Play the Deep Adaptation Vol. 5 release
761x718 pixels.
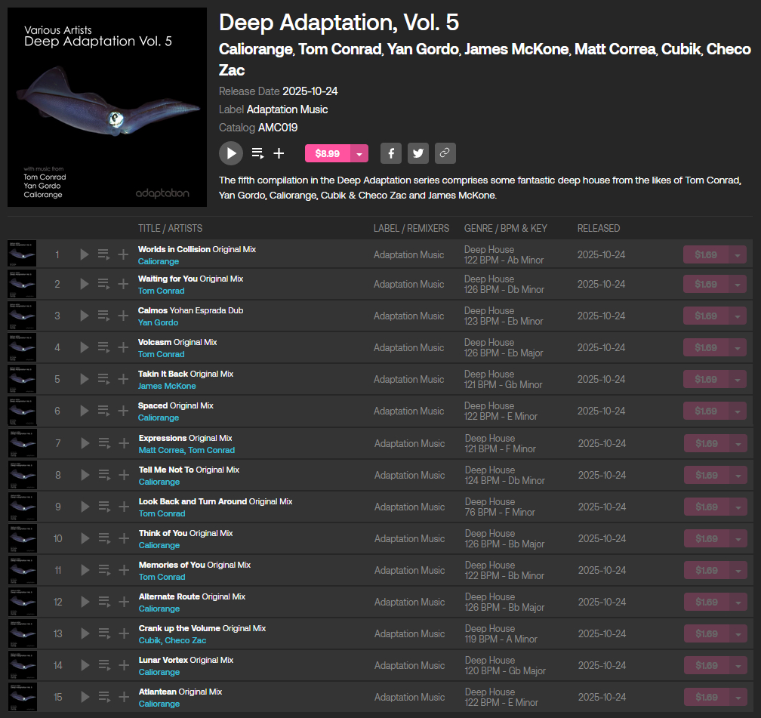pos(231,153)
